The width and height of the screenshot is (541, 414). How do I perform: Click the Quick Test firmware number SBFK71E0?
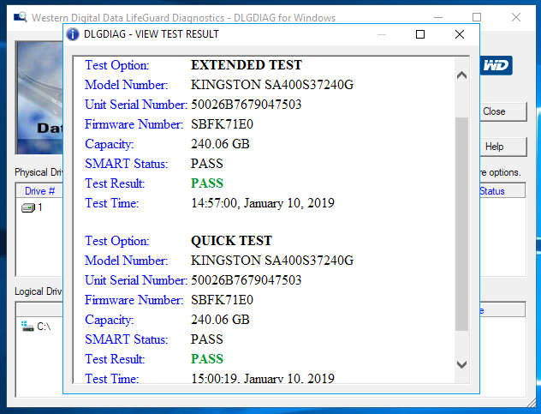coord(222,300)
